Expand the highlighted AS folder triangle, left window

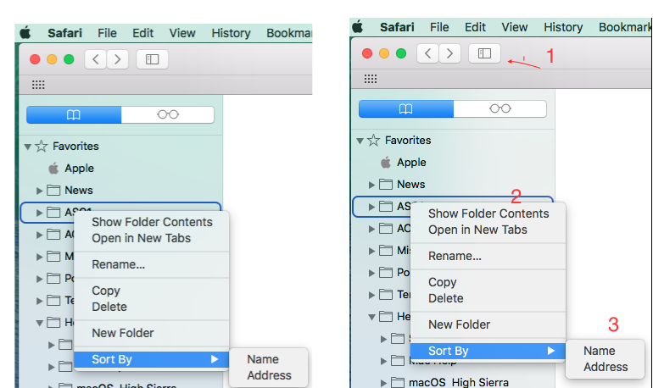click(40, 213)
